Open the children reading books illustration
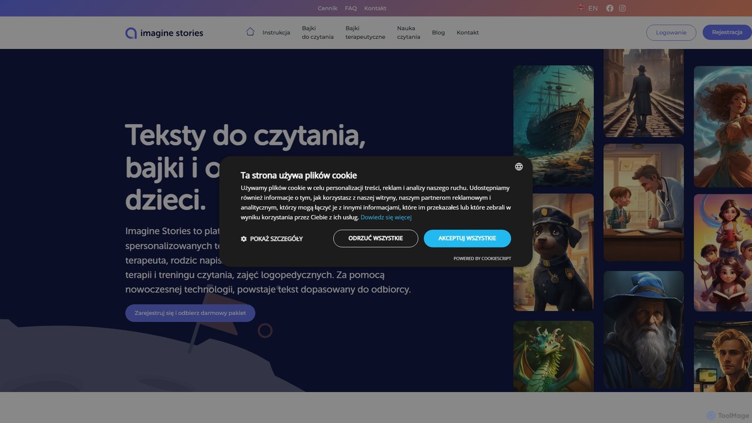Viewport: 752px width, 423px height. click(723, 253)
